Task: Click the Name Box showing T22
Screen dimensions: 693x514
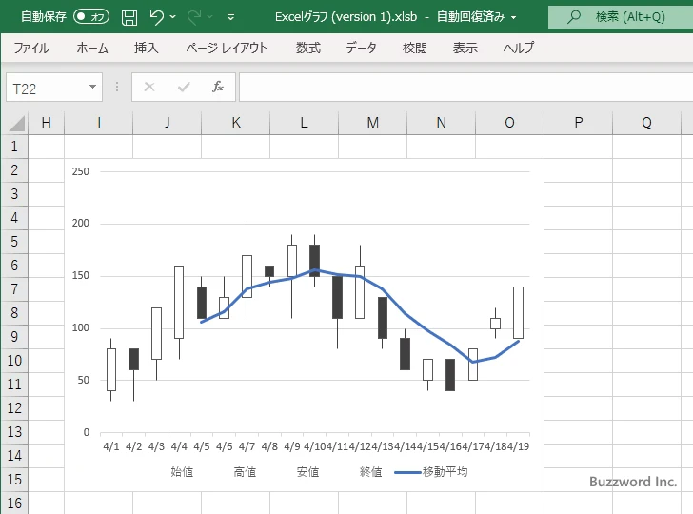Action: tap(47, 88)
